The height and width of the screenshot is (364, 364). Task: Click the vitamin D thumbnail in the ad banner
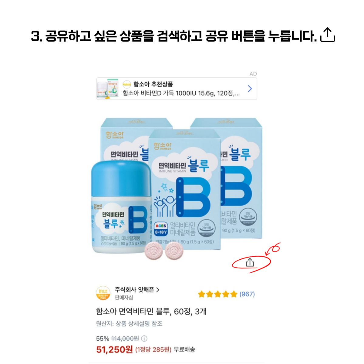point(108,89)
